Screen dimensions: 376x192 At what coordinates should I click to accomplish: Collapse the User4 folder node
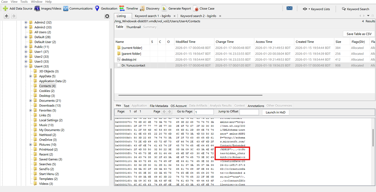coord(26,66)
